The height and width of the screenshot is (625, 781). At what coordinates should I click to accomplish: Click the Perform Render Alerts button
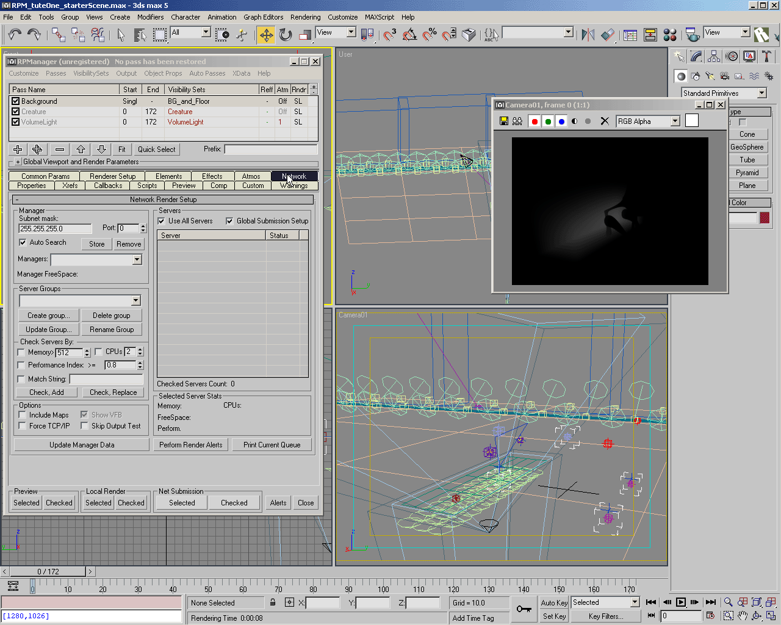[x=190, y=445]
